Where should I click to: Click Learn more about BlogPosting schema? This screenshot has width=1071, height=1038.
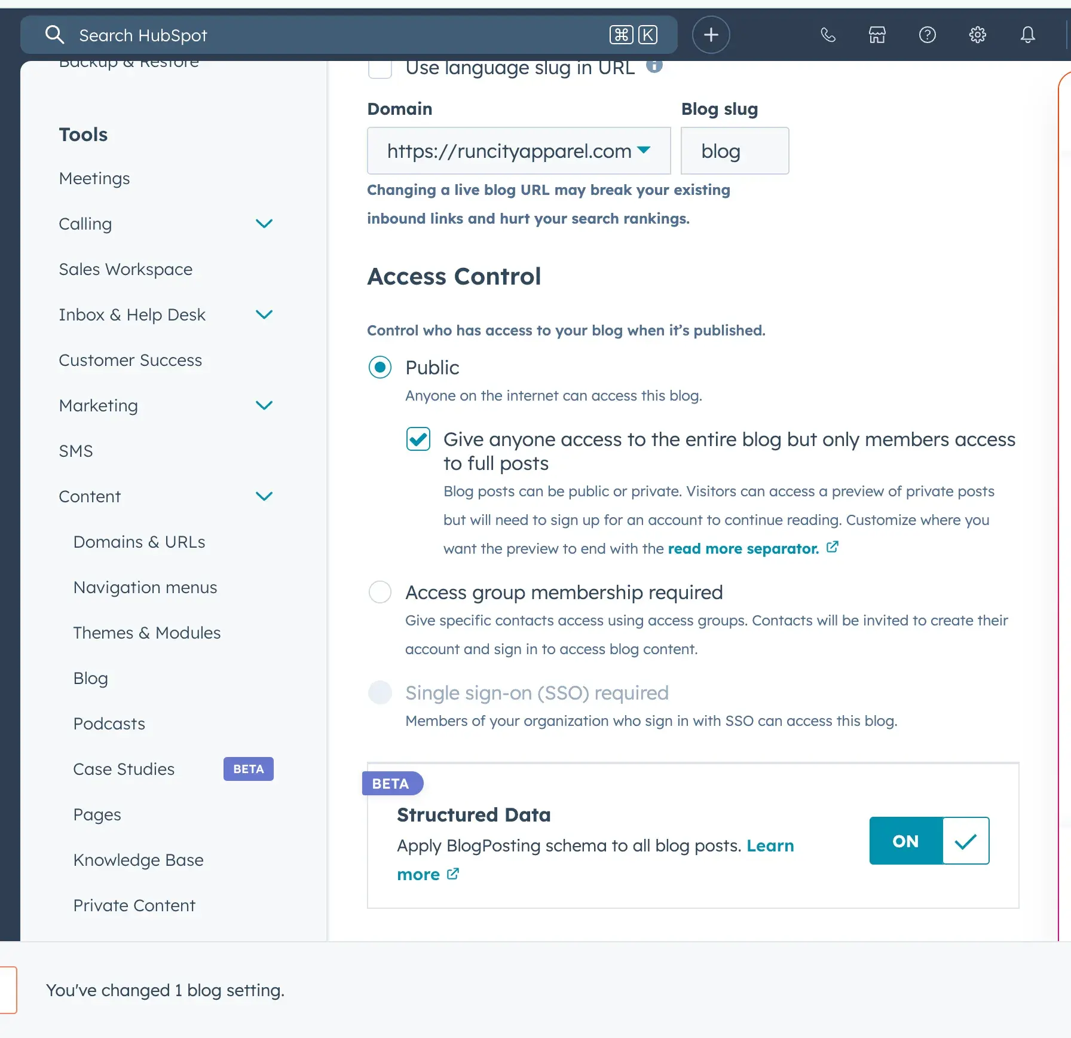click(x=770, y=845)
